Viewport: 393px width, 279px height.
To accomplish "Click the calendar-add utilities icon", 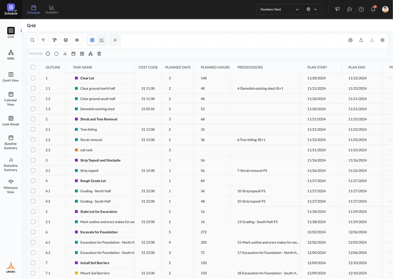I will click(x=74, y=54).
